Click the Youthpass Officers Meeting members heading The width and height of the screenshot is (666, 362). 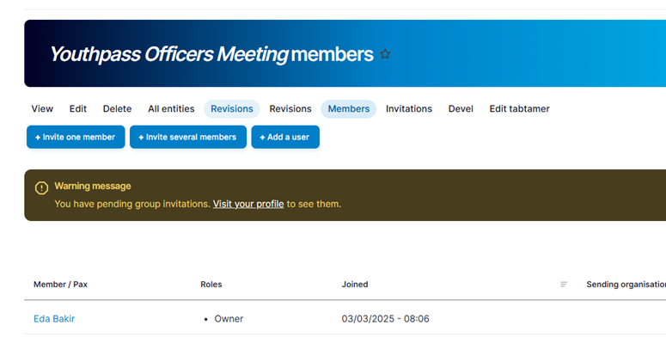click(x=211, y=54)
